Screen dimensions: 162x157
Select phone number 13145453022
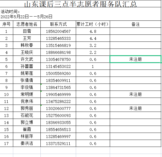pyautogui.click(x=58, y=66)
